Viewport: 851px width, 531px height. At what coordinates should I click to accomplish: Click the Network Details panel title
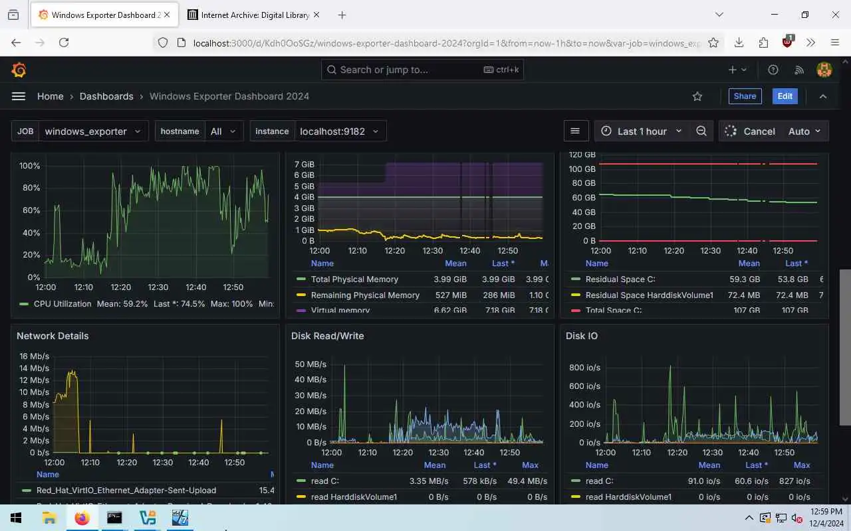tap(53, 336)
